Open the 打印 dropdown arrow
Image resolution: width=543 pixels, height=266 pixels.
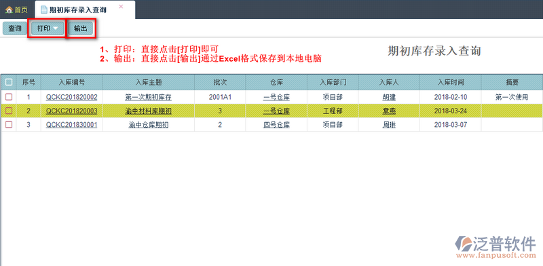56,28
